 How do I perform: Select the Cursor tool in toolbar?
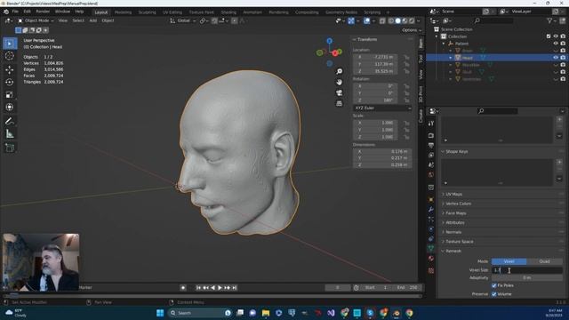coord(10,56)
